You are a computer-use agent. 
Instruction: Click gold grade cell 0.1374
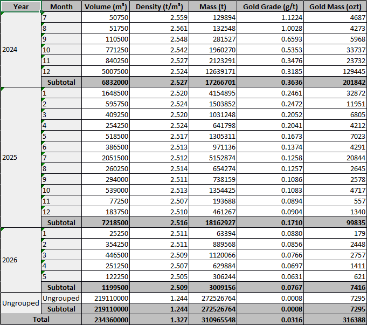point(271,147)
